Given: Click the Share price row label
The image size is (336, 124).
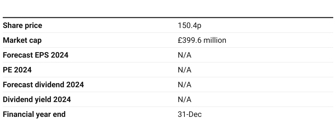Looking at the screenshot, I should 22,26.
